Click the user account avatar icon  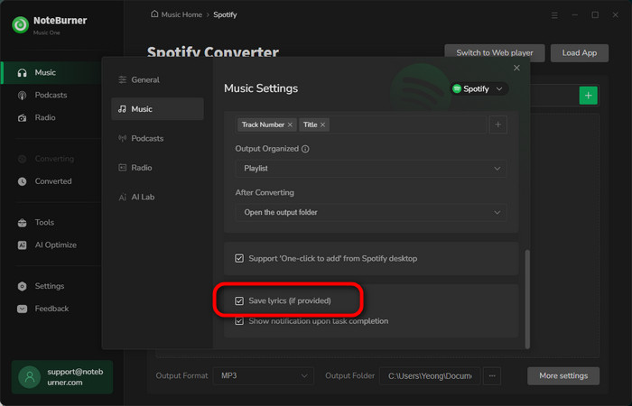click(x=30, y=377)
